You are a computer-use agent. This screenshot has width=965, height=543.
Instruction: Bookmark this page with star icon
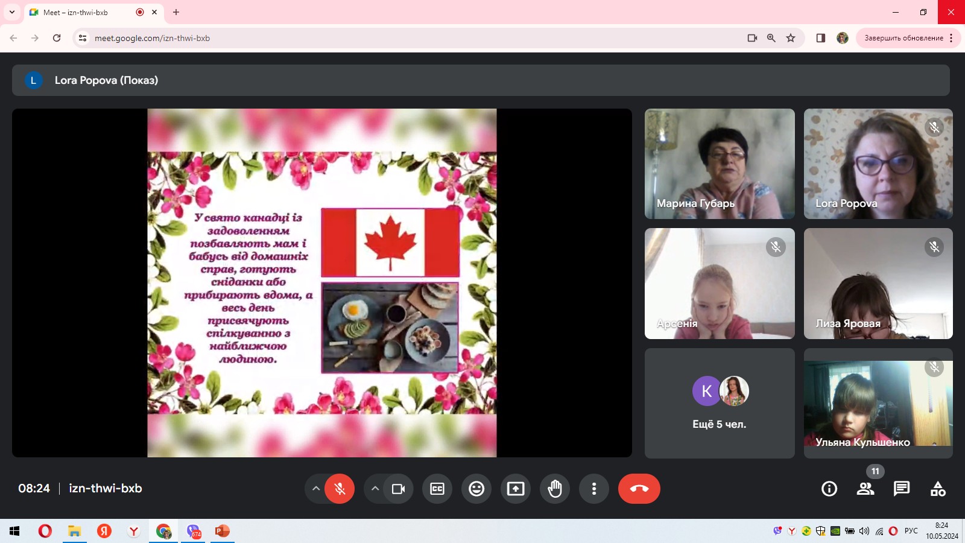[x=791, y=38]
